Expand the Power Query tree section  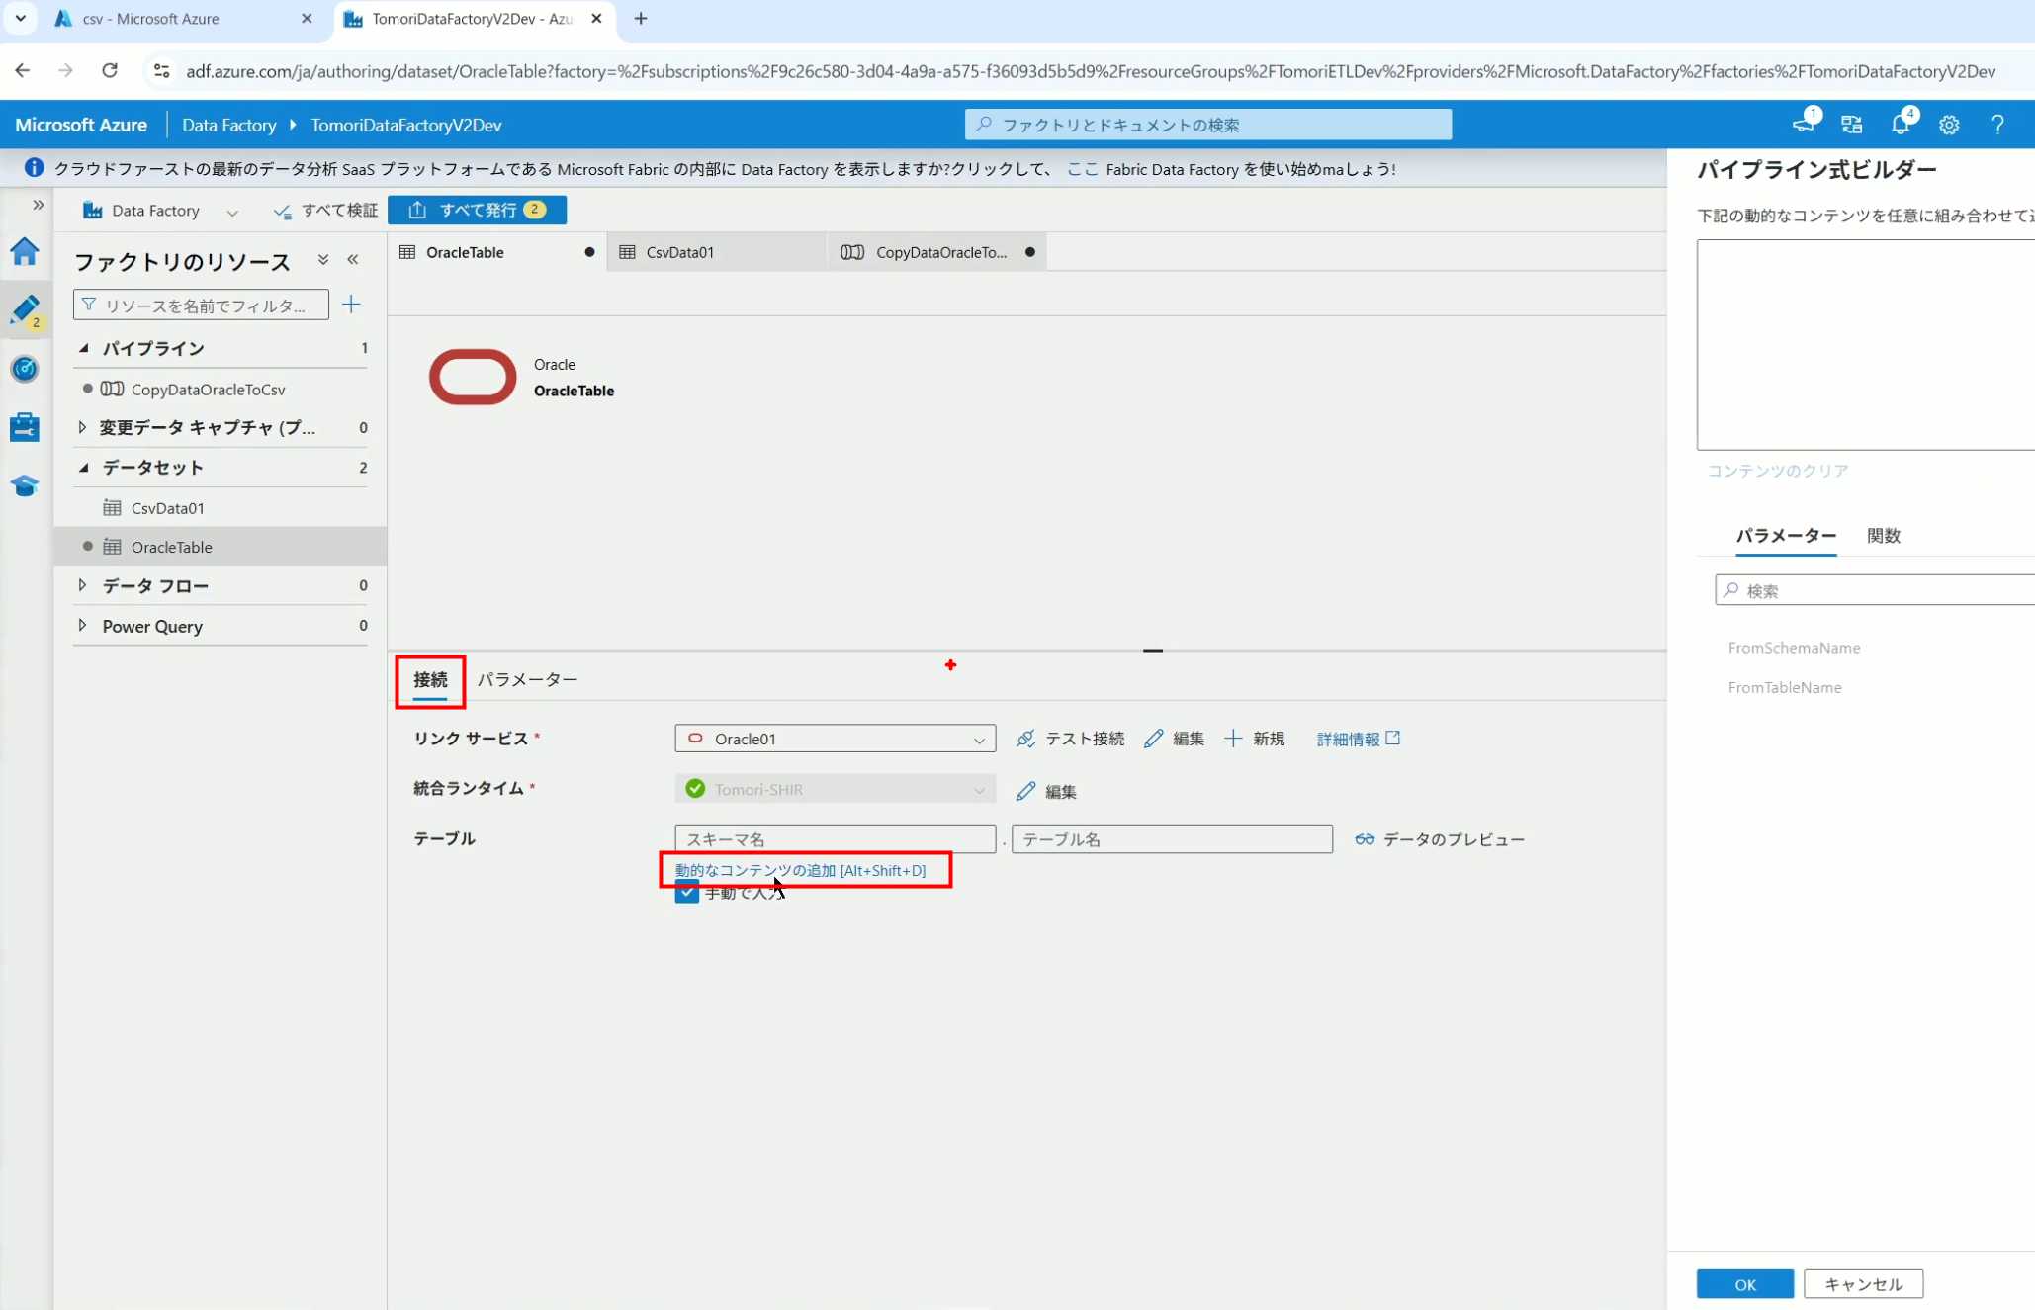(x=82, y=626)
